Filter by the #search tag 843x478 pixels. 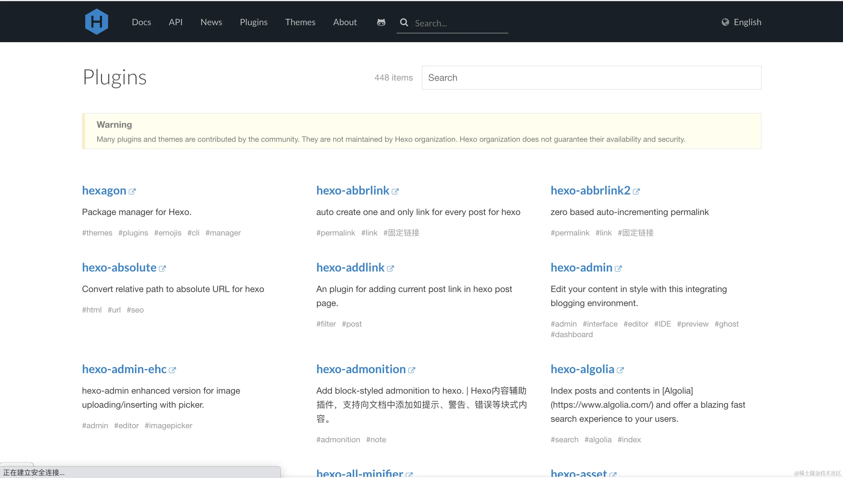pyautogui.click(x=564, y=440)
